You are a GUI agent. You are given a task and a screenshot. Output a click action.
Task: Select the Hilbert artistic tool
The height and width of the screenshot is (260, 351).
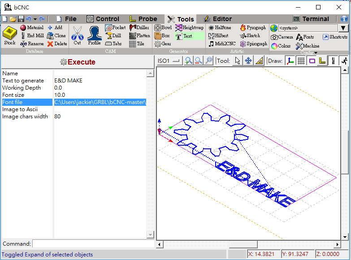tap(218, 35)
